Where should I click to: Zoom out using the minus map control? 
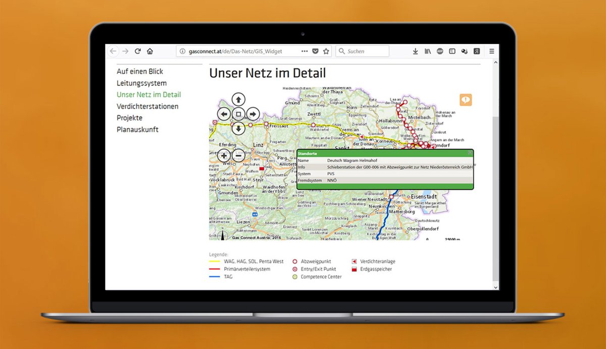click(x=239, y=155)
